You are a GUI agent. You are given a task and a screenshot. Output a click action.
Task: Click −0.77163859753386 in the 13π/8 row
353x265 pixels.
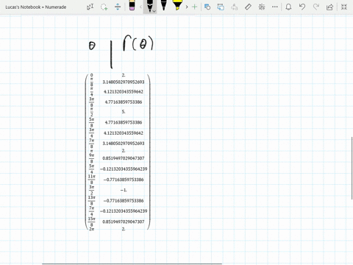coord(124,201)
